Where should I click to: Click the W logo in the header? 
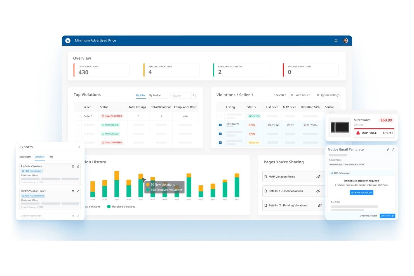[68, 41]
